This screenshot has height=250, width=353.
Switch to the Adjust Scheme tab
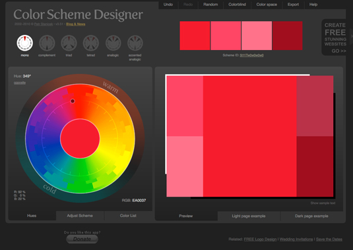click(x=80, y=216)
